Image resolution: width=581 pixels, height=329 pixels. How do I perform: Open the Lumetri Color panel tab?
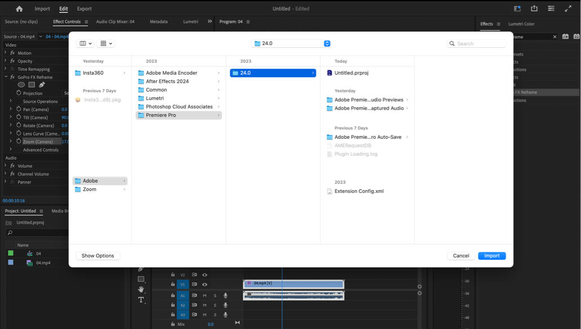point(521,24)
